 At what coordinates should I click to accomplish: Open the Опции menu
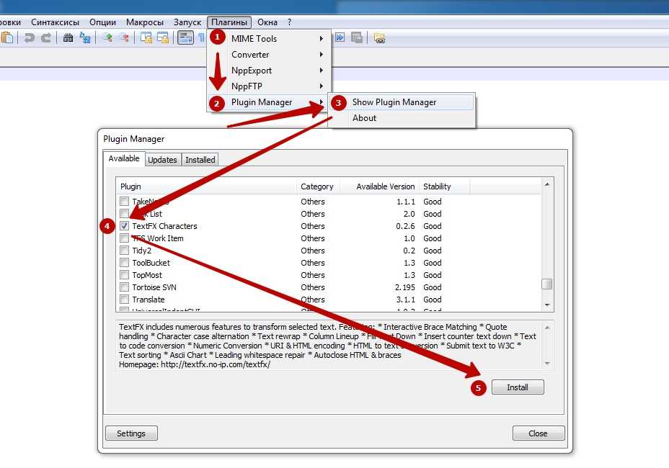point(103,22)
